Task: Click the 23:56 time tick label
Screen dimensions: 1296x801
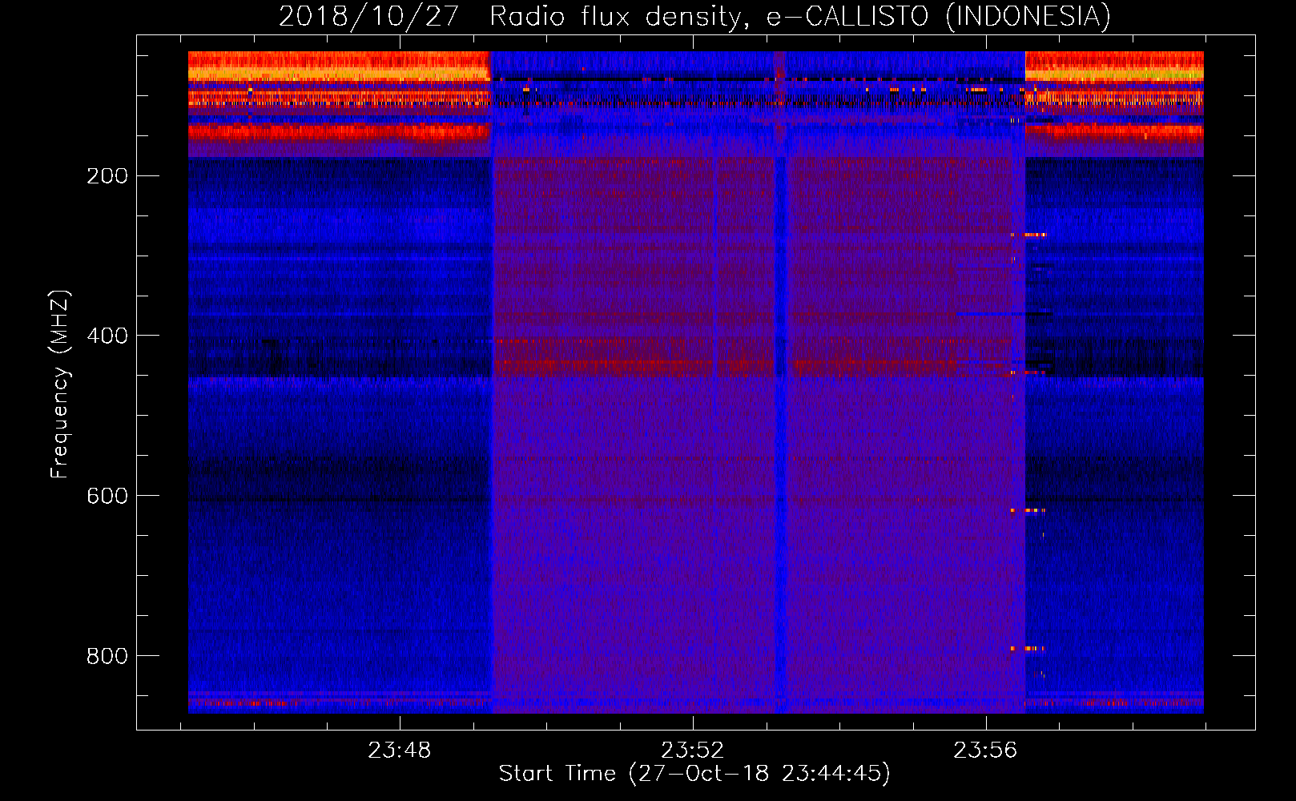Action: click(x=985, y=751)
